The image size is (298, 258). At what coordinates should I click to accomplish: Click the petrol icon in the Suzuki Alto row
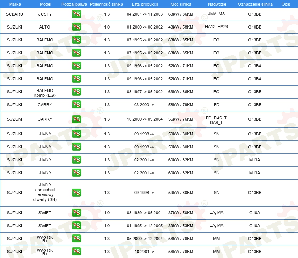[x=76, y=27]
